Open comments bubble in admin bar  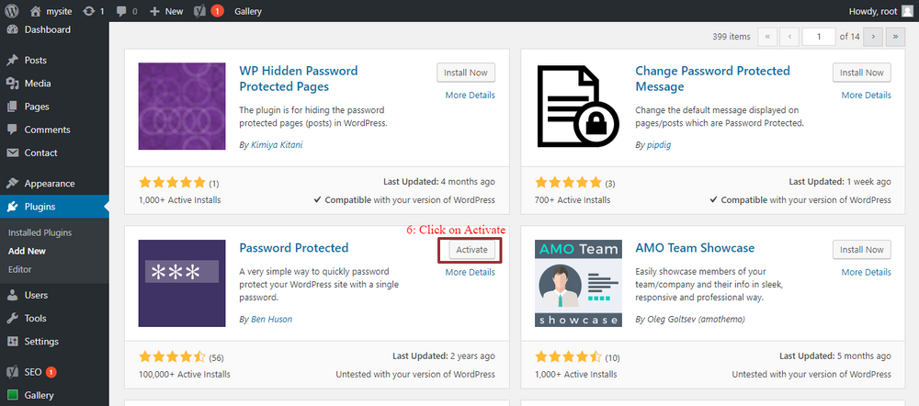(120, 11)
